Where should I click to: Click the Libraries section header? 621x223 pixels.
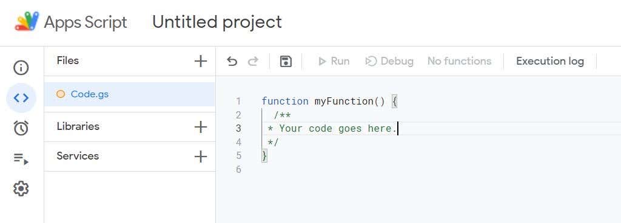point(78,126)
